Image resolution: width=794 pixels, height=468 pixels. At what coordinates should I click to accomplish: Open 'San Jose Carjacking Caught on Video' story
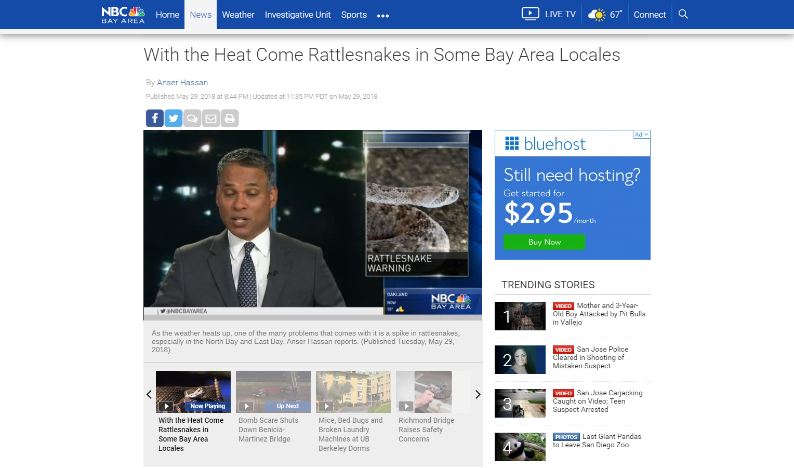point(598,401)
